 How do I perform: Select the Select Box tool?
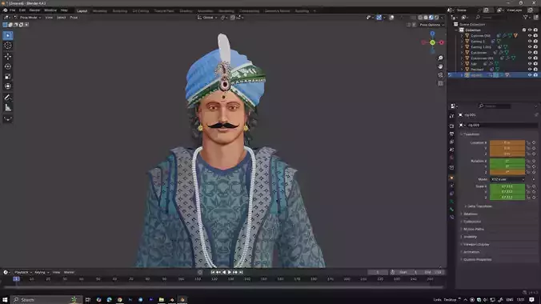[x=7, y=35]
